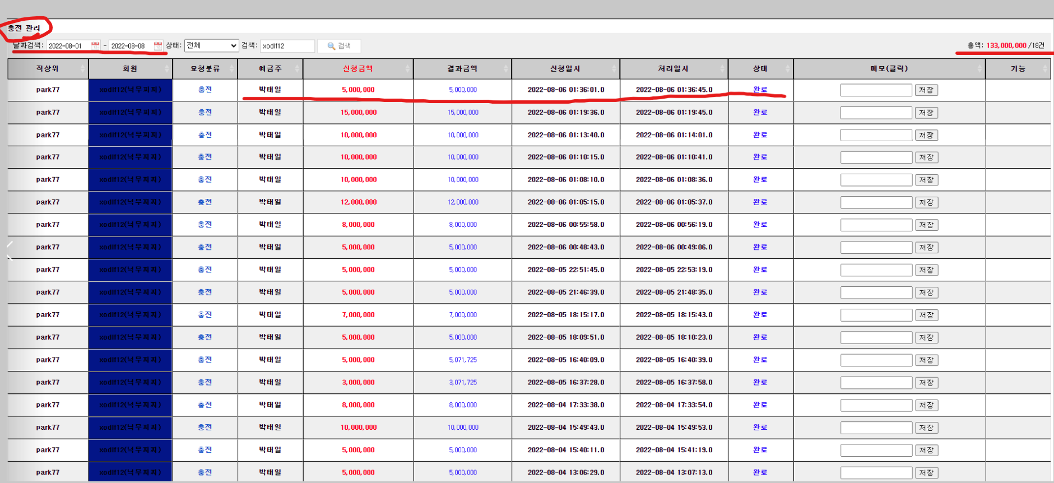
Task: Click the search box containing xodlf12
Action: [x=287, y=46]
